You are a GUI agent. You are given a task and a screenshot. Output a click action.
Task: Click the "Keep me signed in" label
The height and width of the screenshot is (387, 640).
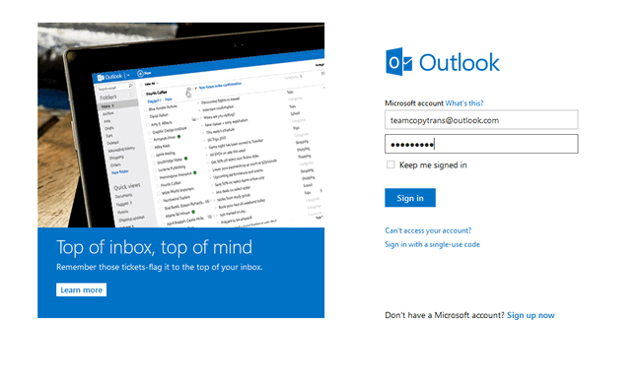click(x=433, y=165)
